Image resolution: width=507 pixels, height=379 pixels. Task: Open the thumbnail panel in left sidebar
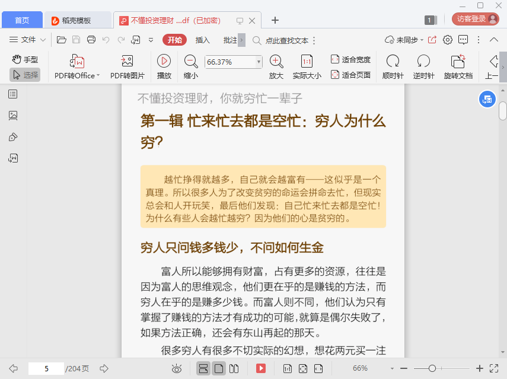click(13, 115)
